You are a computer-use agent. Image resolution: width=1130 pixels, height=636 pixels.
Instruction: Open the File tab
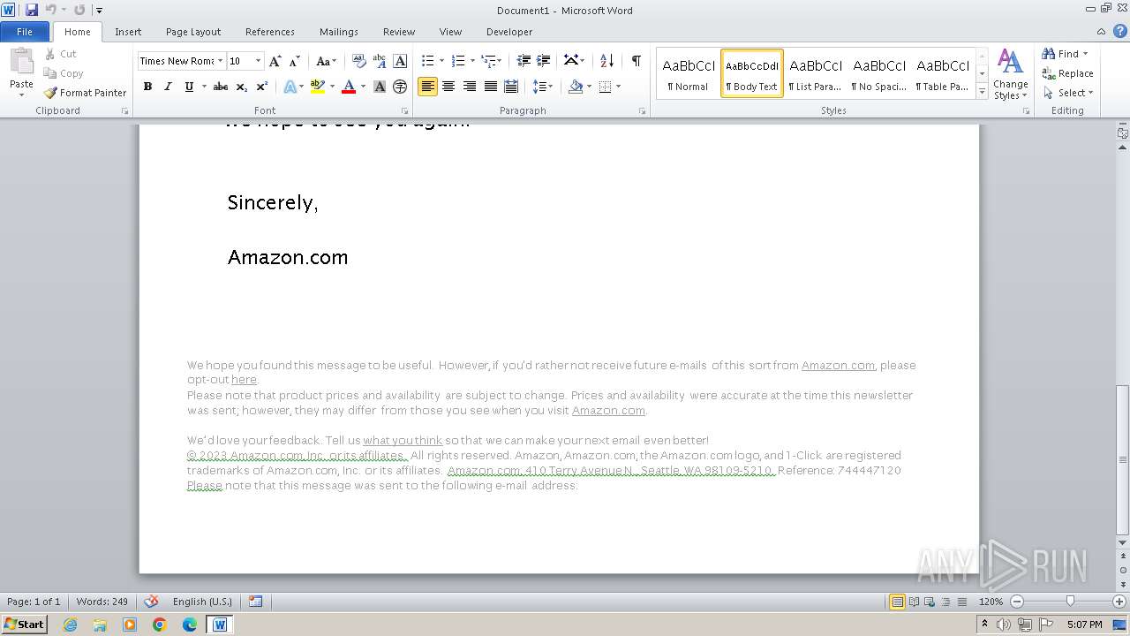tap(25, 32)
